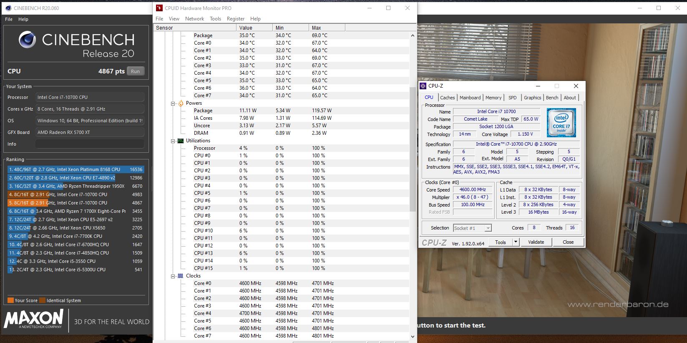
Task: Switch to CPU-Z About tab
Action: point(570,98)
